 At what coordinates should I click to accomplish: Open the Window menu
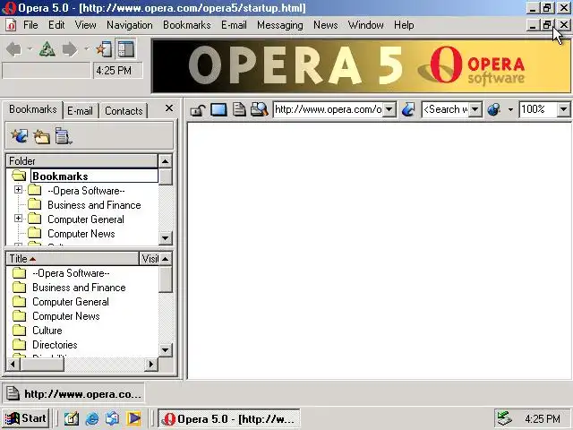[366, 25]
